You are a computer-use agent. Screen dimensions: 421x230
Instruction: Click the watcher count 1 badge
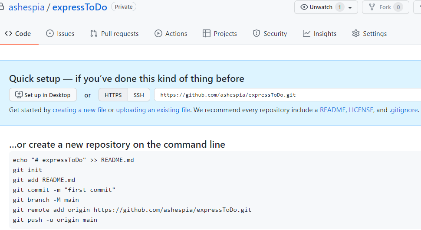coord(339,7)
